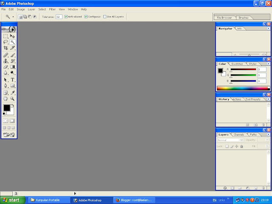Select the Magic Wand tool in toolbox
Viewport: 272px width, 204px height.
point(12,42)
